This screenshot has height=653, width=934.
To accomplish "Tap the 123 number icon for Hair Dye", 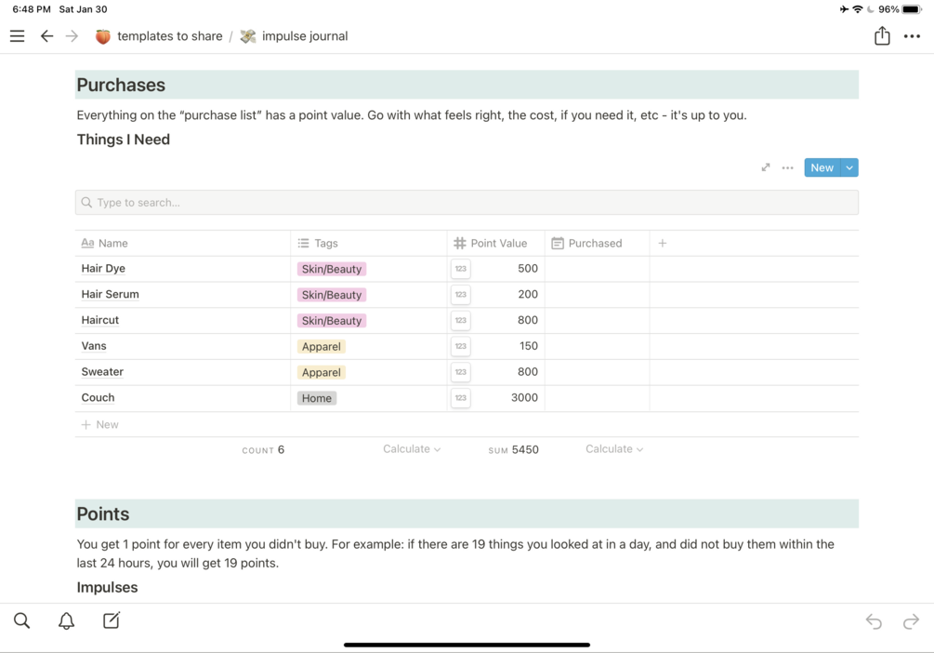I will point(460,268).
